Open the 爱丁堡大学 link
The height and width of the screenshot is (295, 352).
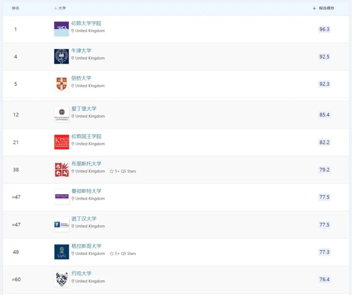click(x=84, y=109)
